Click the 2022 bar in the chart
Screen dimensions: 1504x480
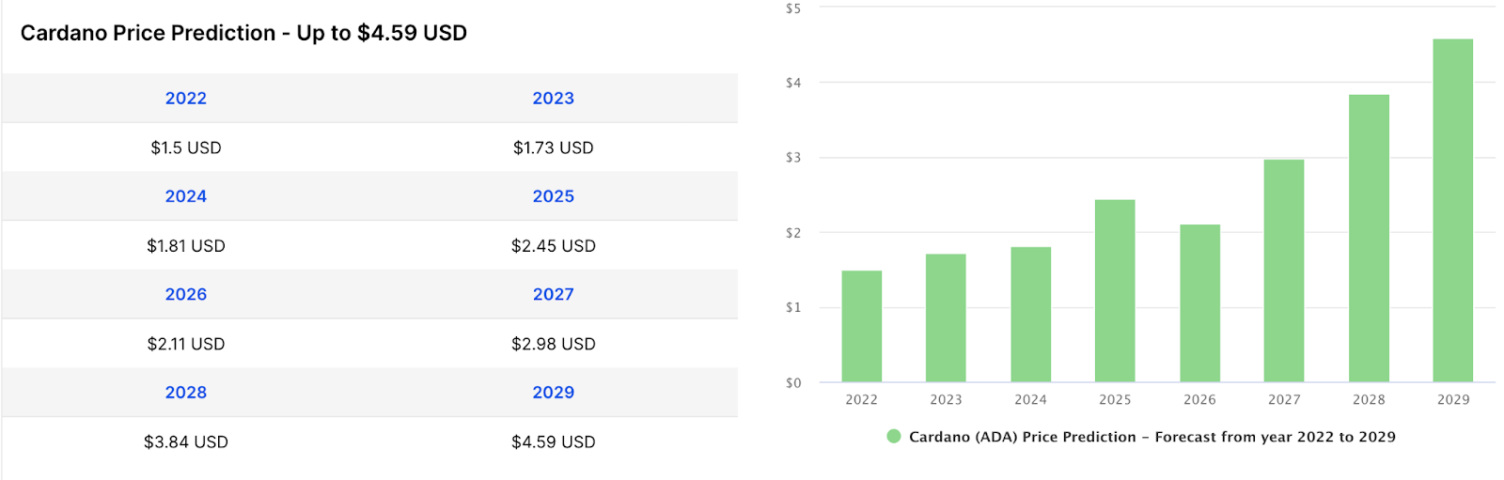pyautogui.click(x=861, y=326)
